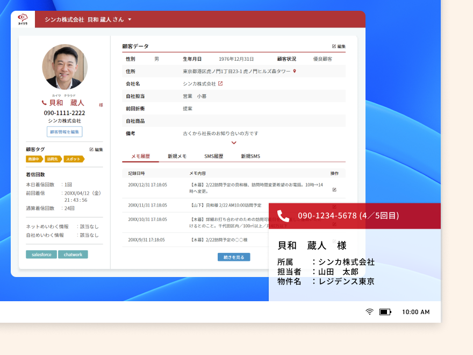Viewport: 473px width, 355px height.
Task: Click the customer profile photo
Action: coord(65,67)
